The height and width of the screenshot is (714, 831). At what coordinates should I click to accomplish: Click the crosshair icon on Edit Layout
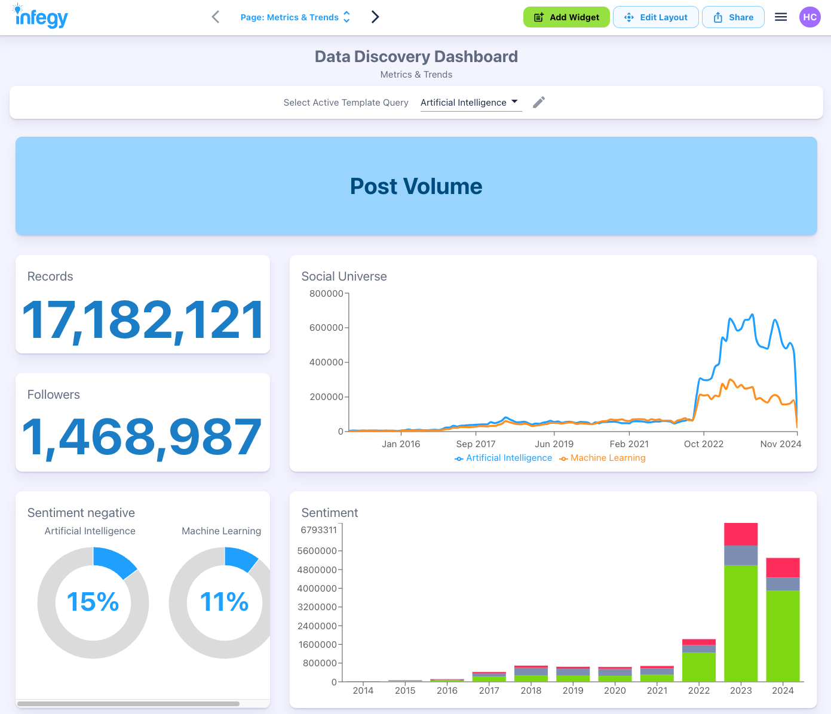[629, 17]
